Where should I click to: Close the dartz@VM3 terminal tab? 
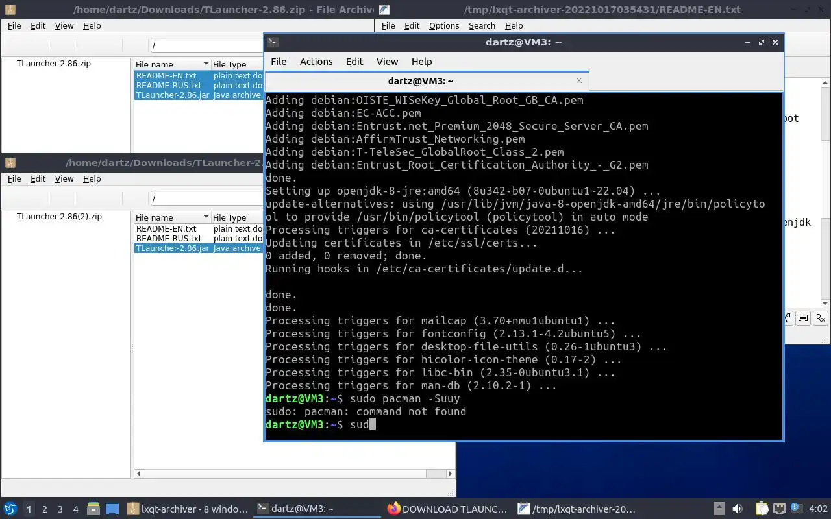coord(579,80)
